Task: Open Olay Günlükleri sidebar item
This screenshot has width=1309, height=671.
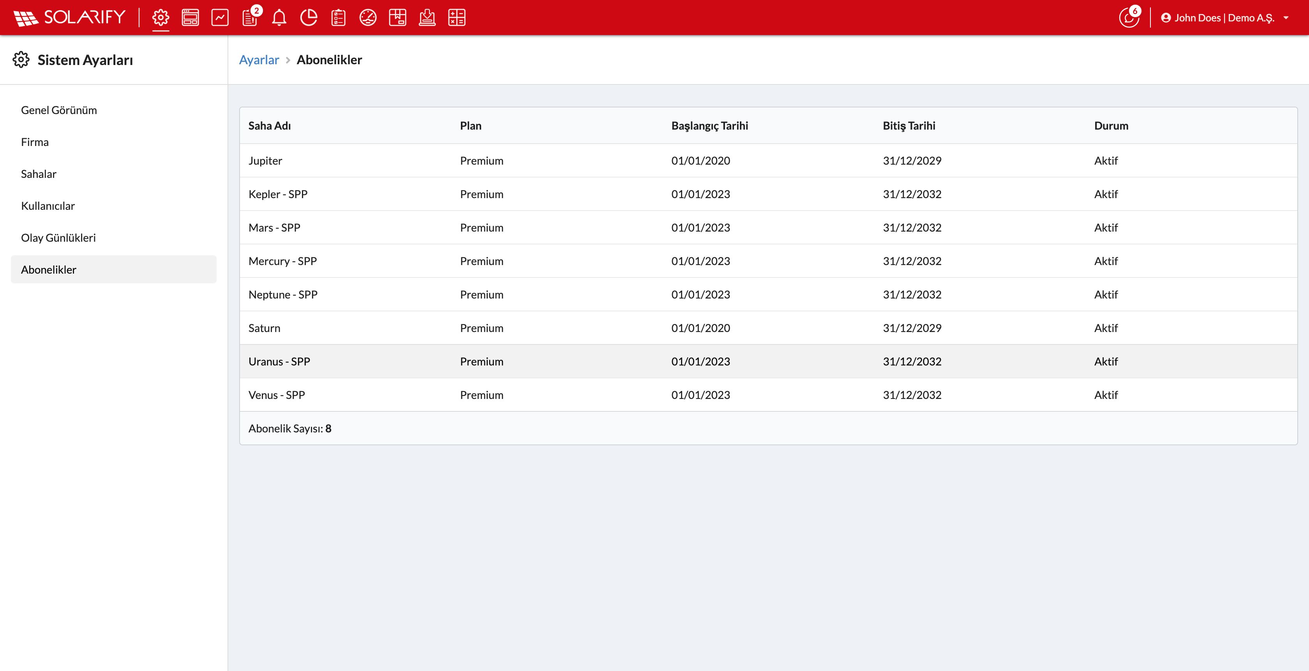Action: (58, 238)
